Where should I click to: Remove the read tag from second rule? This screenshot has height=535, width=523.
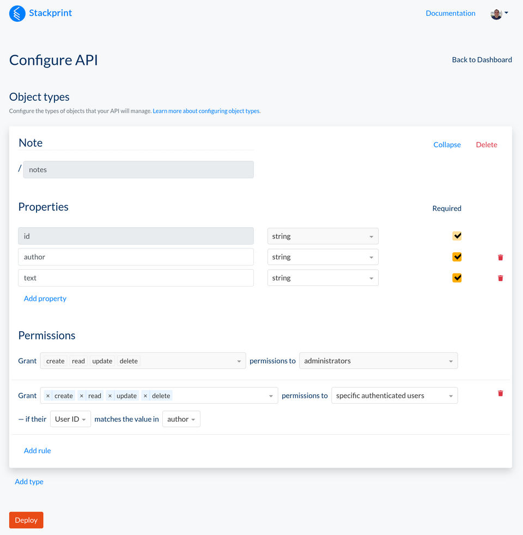(82, 396)
